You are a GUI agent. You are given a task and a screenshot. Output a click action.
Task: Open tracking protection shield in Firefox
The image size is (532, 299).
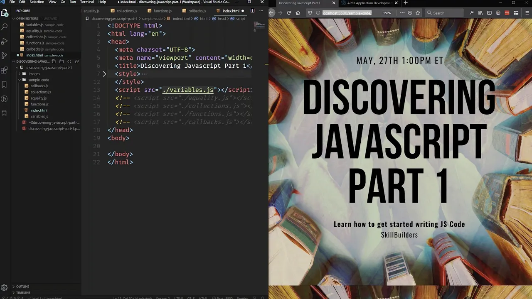tap(310, 13)
